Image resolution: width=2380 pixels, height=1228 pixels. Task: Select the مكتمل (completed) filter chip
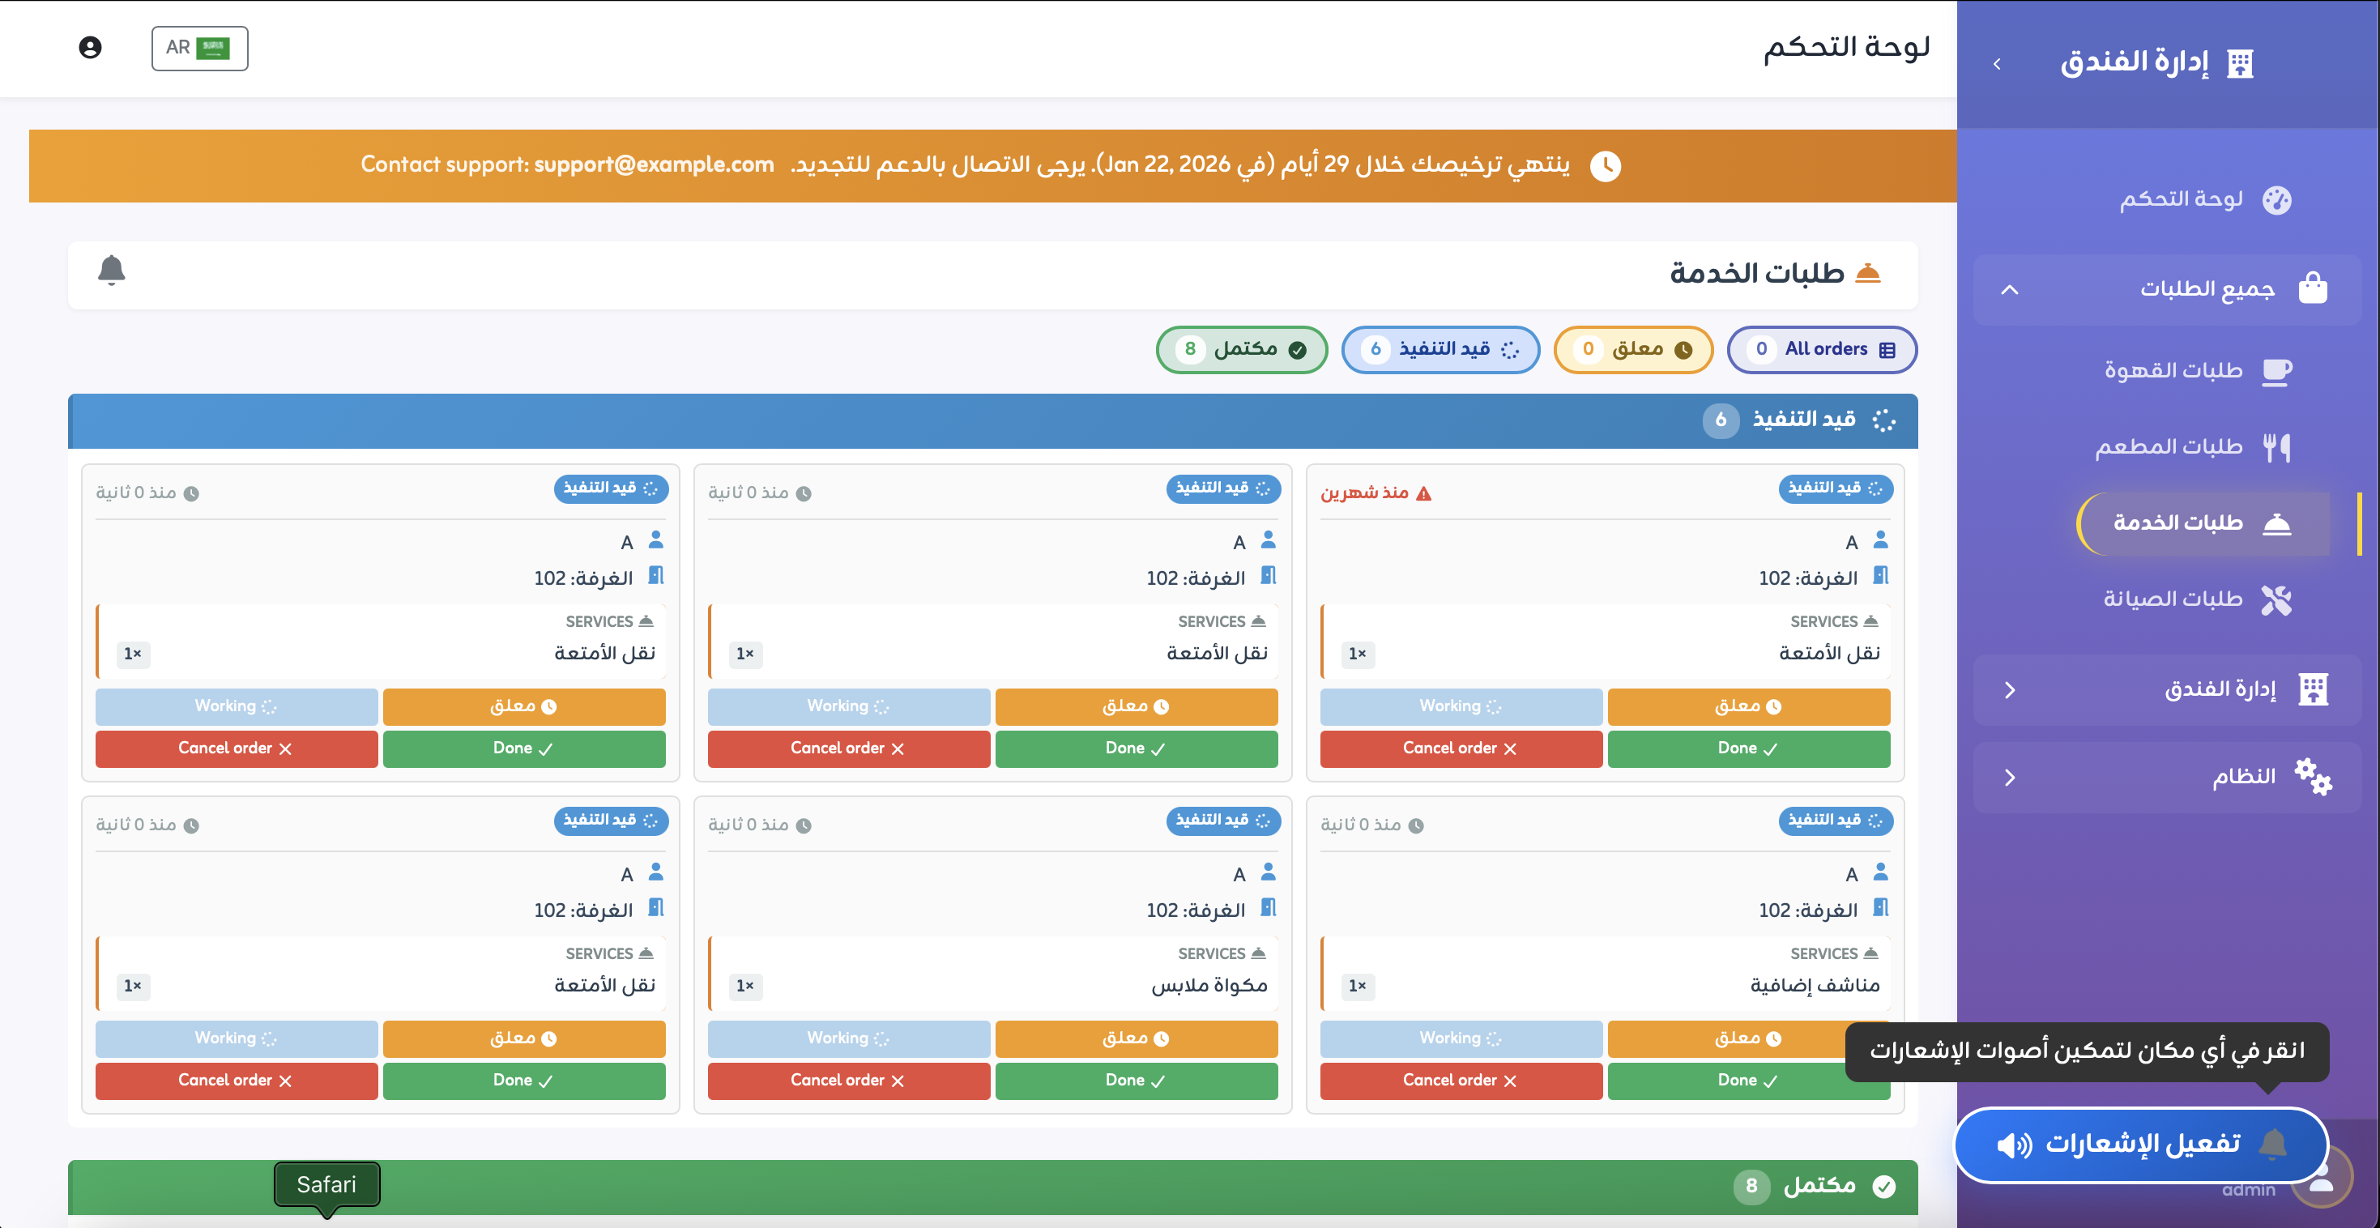[x=1242, y=350]
